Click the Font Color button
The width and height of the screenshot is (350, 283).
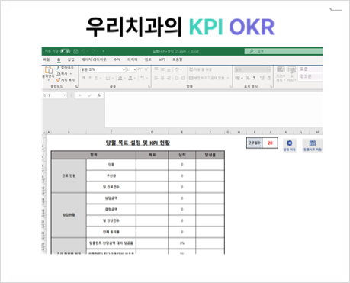130,78
